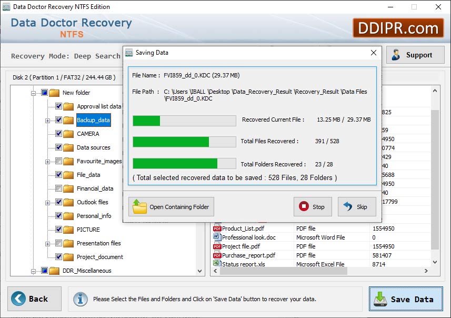The image size is (451, 318).
Task: Select the Backup_data folder icon
Action: pos(68,120)
